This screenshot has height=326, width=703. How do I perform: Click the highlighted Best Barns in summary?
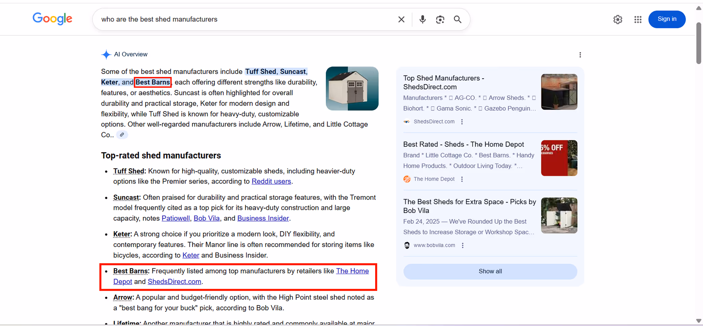(153, 82)
